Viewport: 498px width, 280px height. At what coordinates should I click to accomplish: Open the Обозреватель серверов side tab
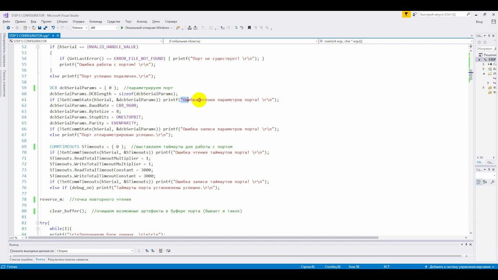pyautogui.click(x=4, y=50)
